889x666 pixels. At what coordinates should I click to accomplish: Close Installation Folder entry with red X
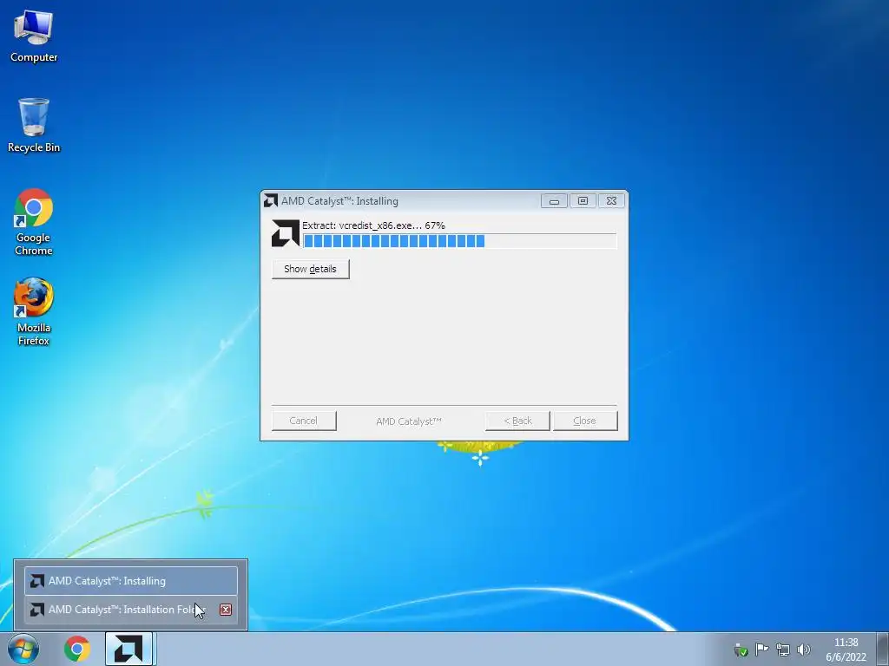tap(226, 610)
